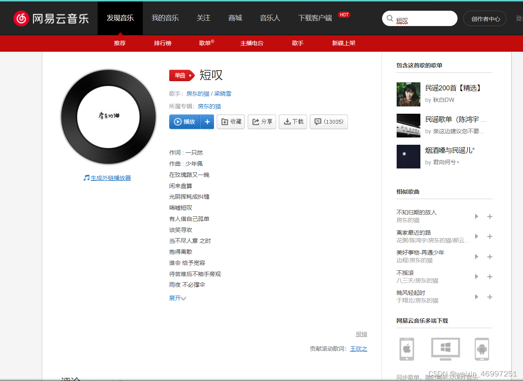Click the 单曲 red tag label
Screen dimensions: 523x381
click(x=182, y=75)
